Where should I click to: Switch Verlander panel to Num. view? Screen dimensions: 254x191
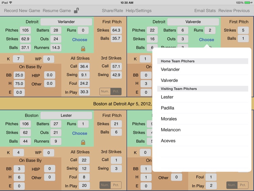tap(105, 91)
